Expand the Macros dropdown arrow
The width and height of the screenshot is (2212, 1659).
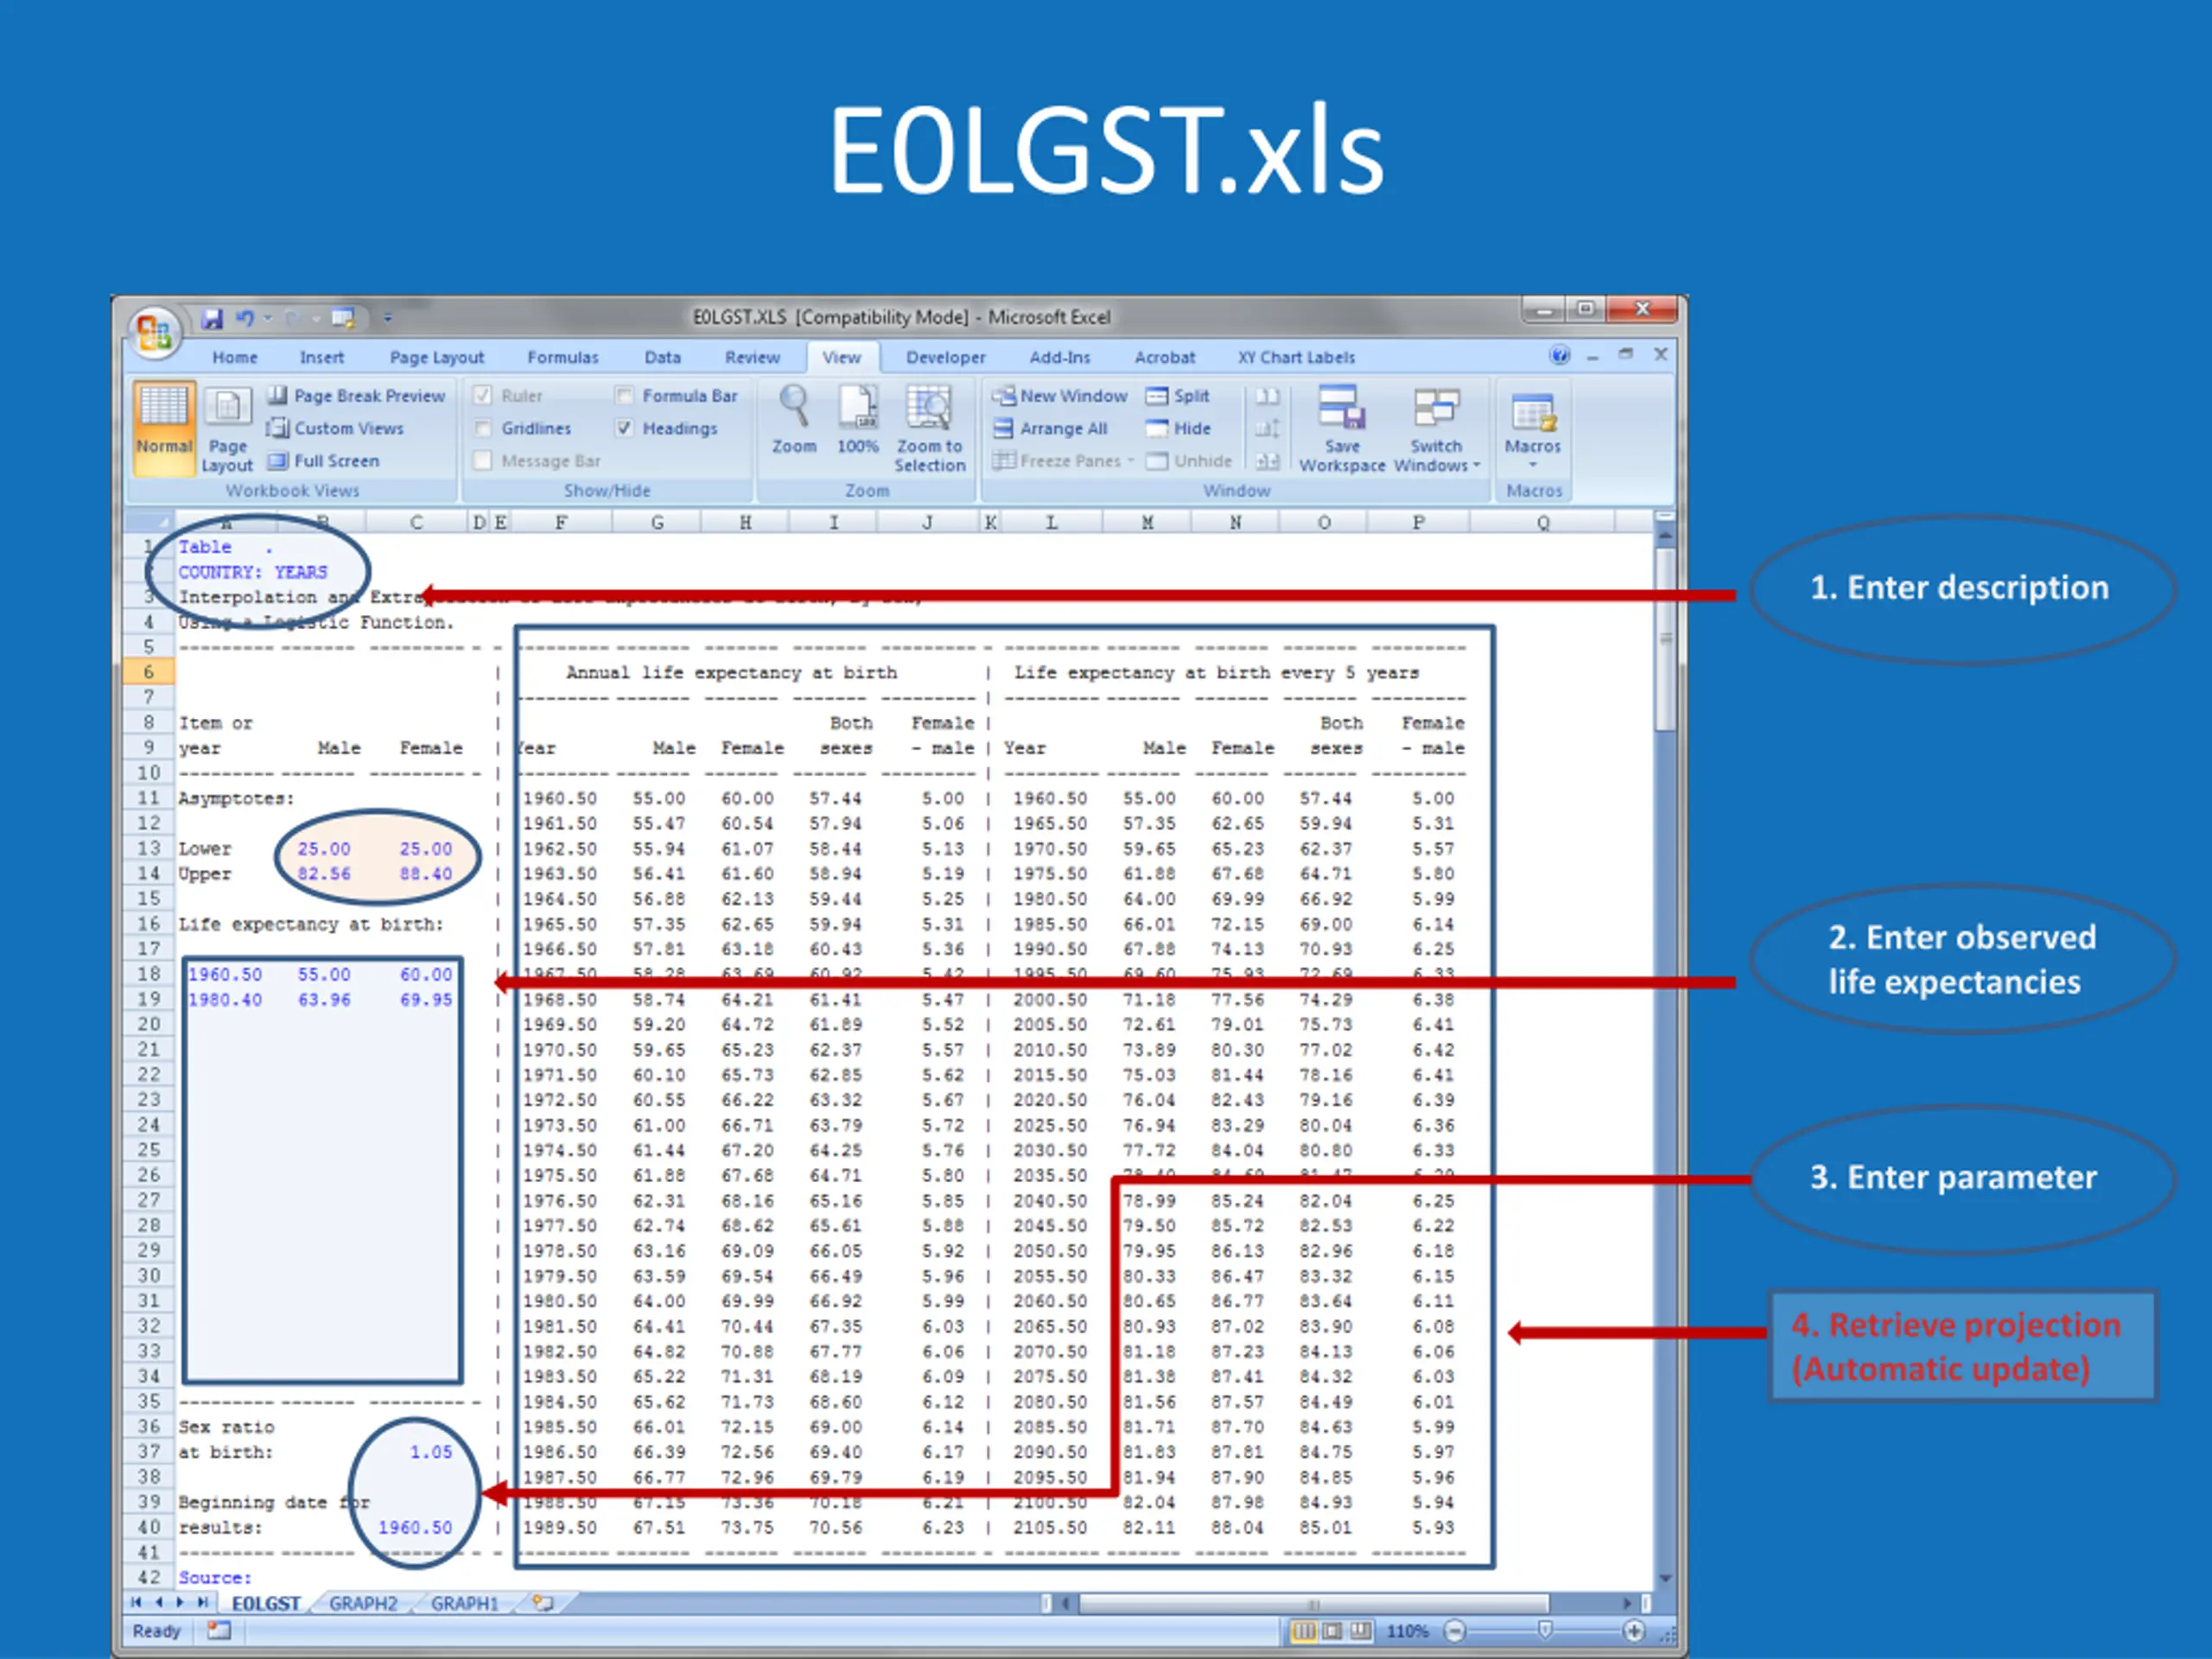(x=1533, y=465)
